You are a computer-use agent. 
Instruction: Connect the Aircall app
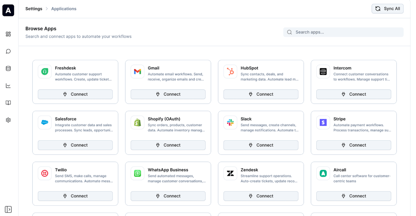tap(354, 196)
